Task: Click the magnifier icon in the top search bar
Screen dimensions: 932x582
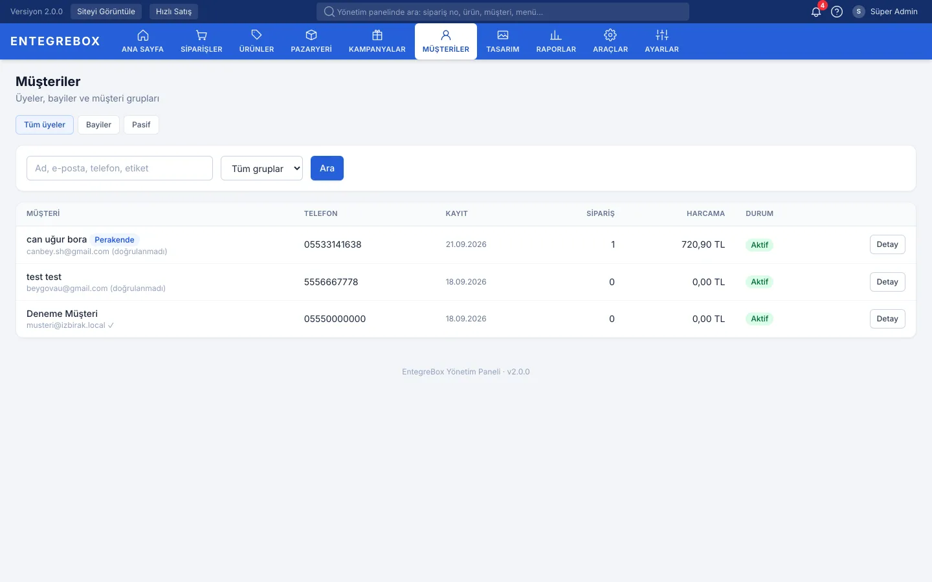Action: [x=329, y=12]
